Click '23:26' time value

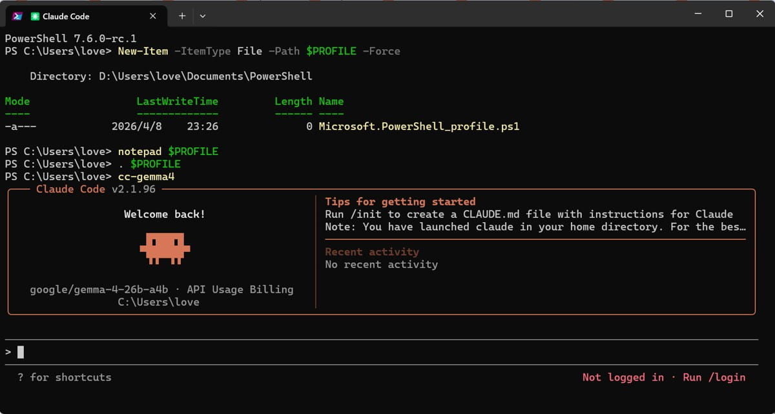(x=203, y=127)
